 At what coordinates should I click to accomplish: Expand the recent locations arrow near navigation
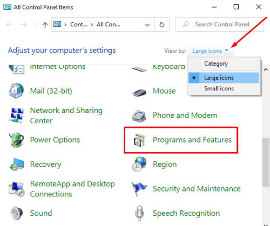tap(35, 24)
